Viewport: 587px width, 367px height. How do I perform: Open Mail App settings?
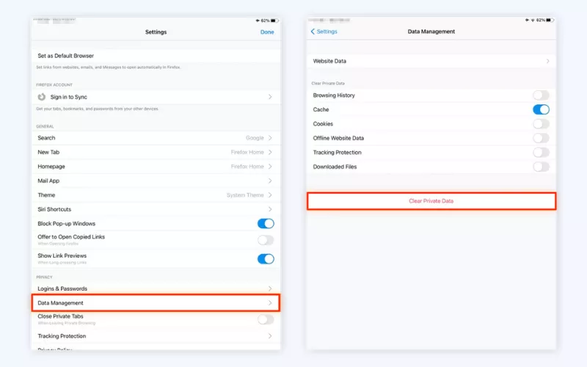click(156, 181)
